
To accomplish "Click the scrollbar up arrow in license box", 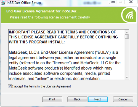I will tap(127, 32).
